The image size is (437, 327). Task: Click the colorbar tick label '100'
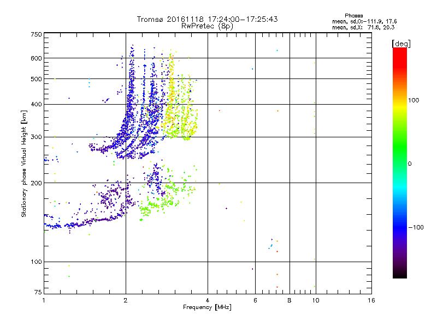point(414,100)
